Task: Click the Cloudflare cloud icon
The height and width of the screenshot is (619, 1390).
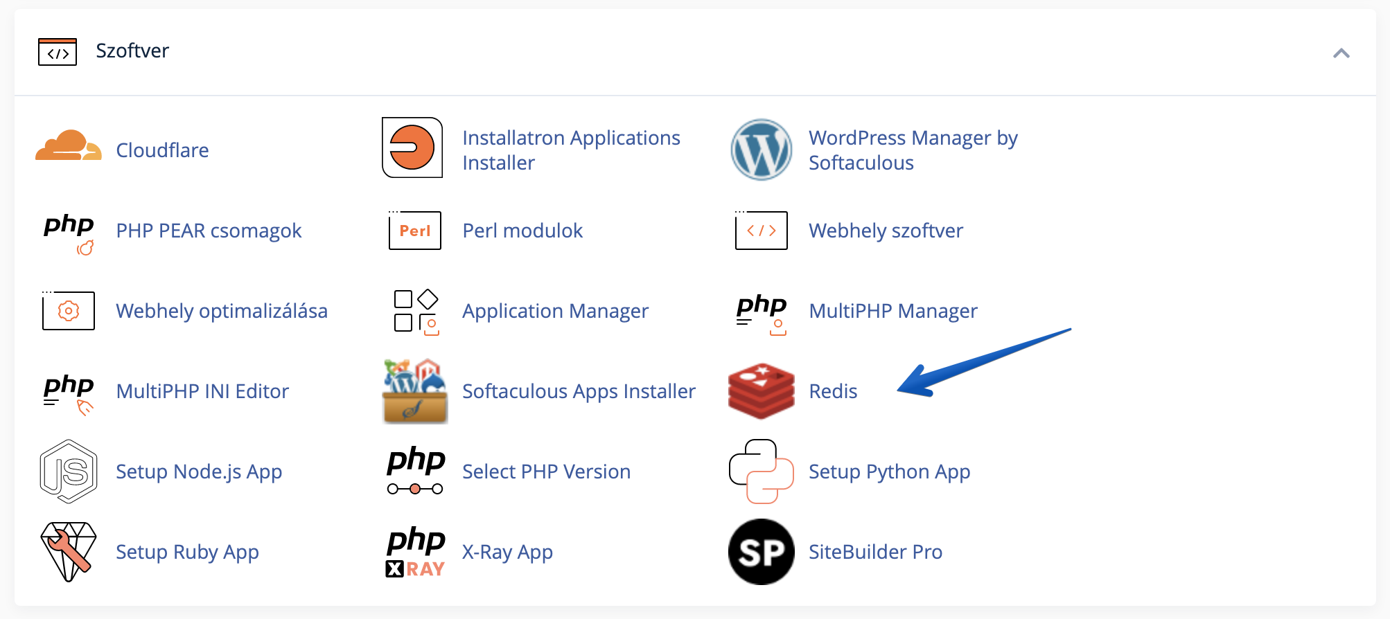Action: tap(68, 145)
